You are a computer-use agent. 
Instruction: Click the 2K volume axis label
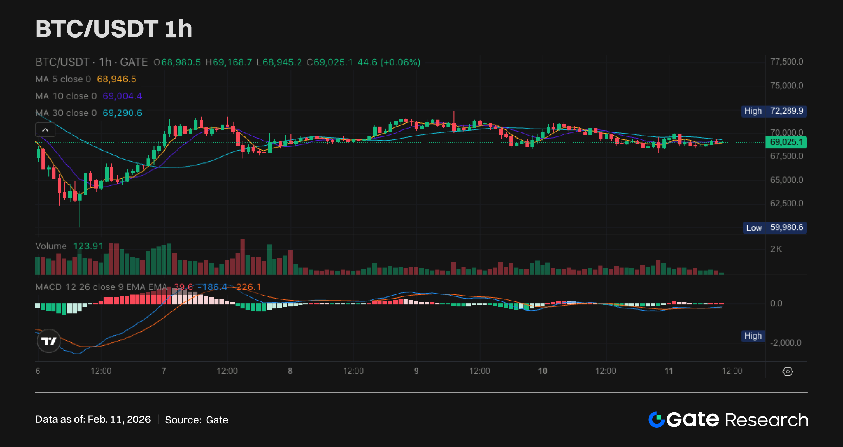click(776, 249)
